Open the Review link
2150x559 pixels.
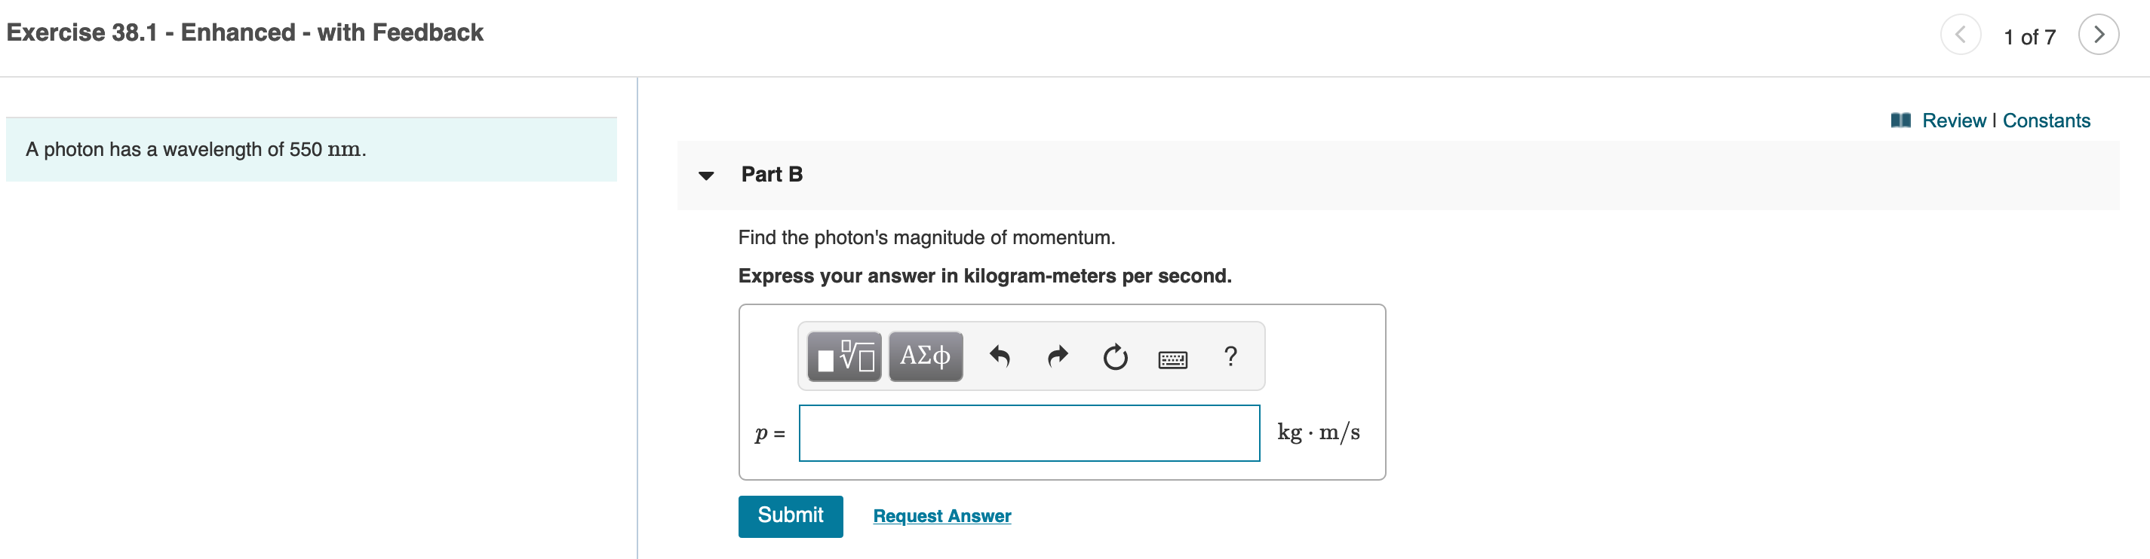(1953, 121)
